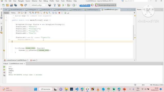Viewport: 164px width, 92px height.
Task: Click the Undo toolbar icon
Action: click(x=22, y=5)
